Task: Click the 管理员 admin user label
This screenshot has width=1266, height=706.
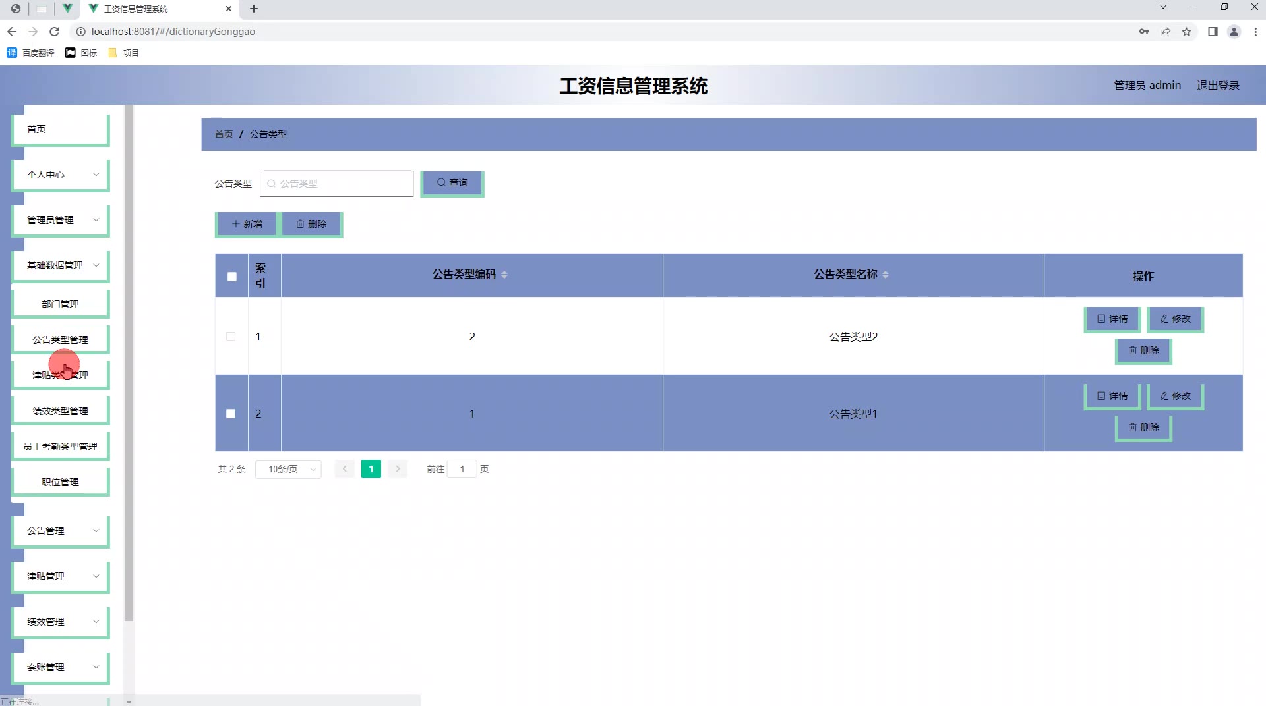Action: pyautogui.click(x=1147, y=85)
